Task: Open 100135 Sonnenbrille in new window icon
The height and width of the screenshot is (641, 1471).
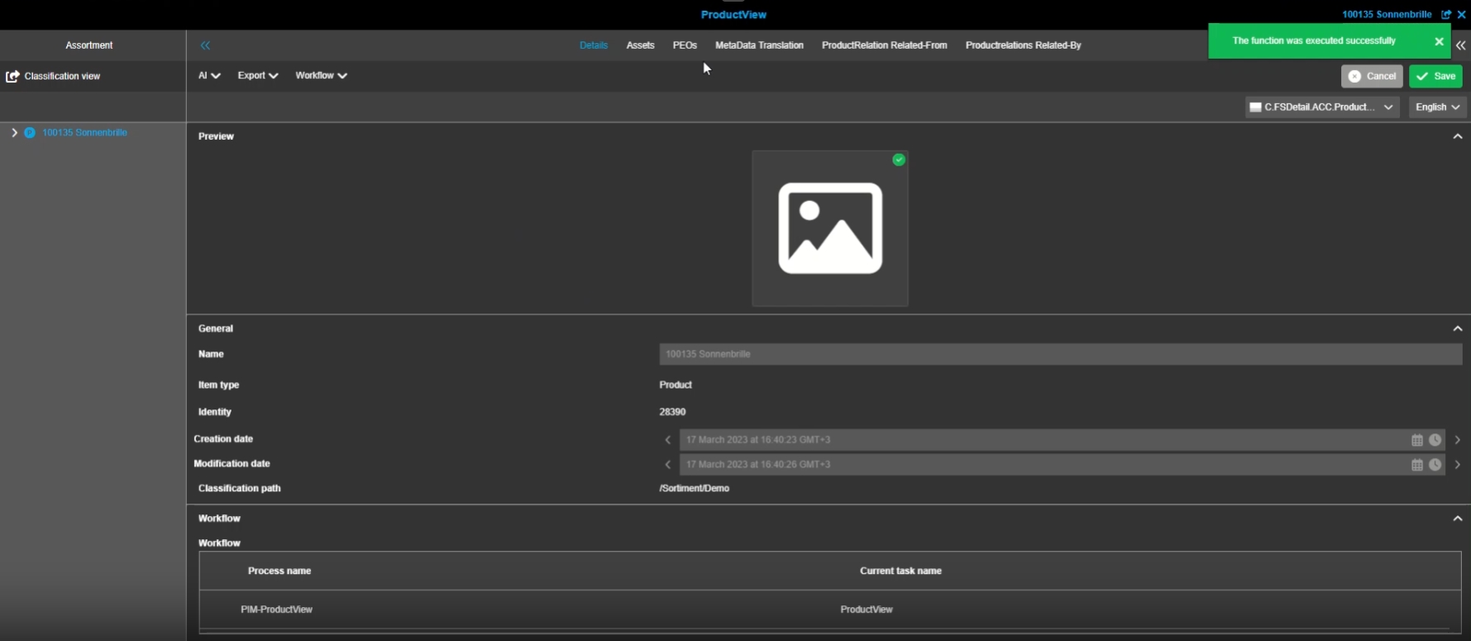Action: (1445, 15)
